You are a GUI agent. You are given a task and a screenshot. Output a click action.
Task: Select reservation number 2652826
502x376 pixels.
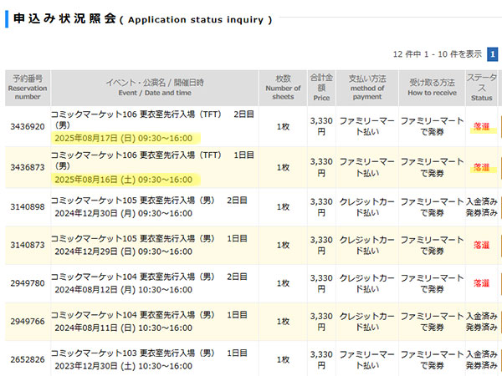(x=28, y=359)
